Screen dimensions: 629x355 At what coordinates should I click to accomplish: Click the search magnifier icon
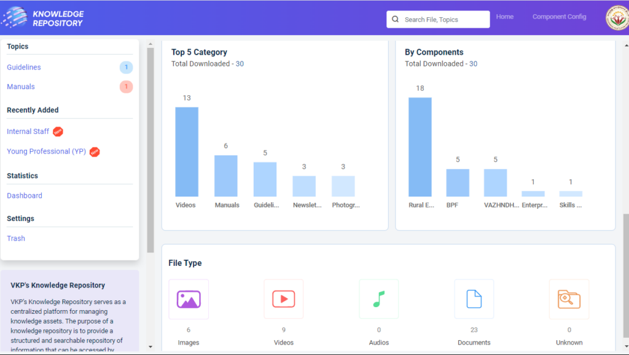396,20
